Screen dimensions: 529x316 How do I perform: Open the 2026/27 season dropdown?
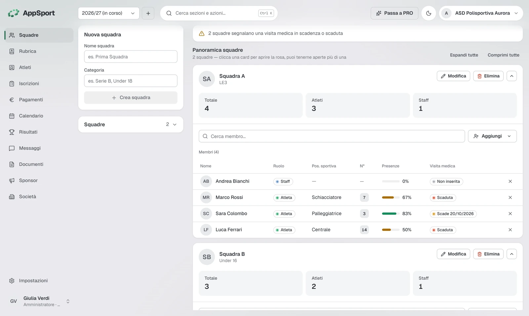(x=108, y=13)
